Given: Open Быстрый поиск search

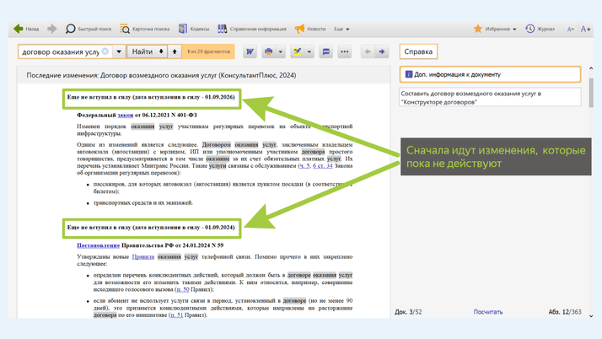Looking at the screenshot, I should [88, 29].
